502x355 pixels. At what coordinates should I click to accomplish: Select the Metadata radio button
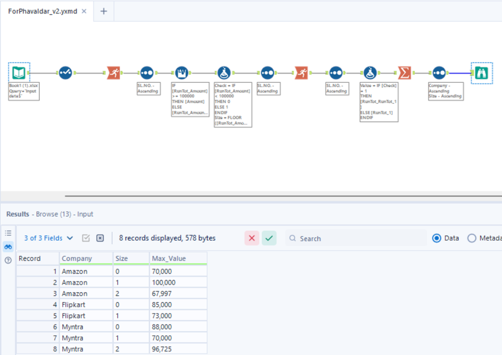(x=471, y=239)
